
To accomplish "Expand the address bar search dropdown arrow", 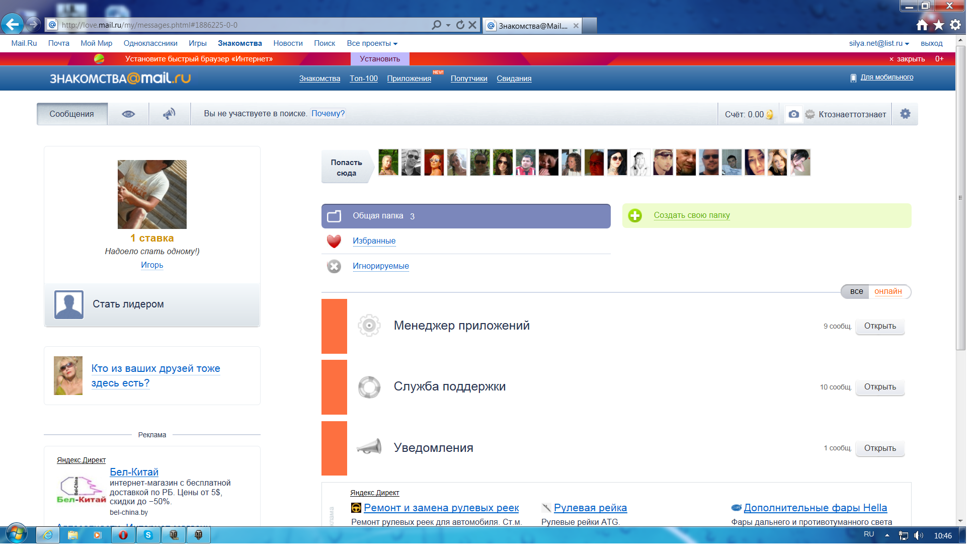I will tap(448, 25).
